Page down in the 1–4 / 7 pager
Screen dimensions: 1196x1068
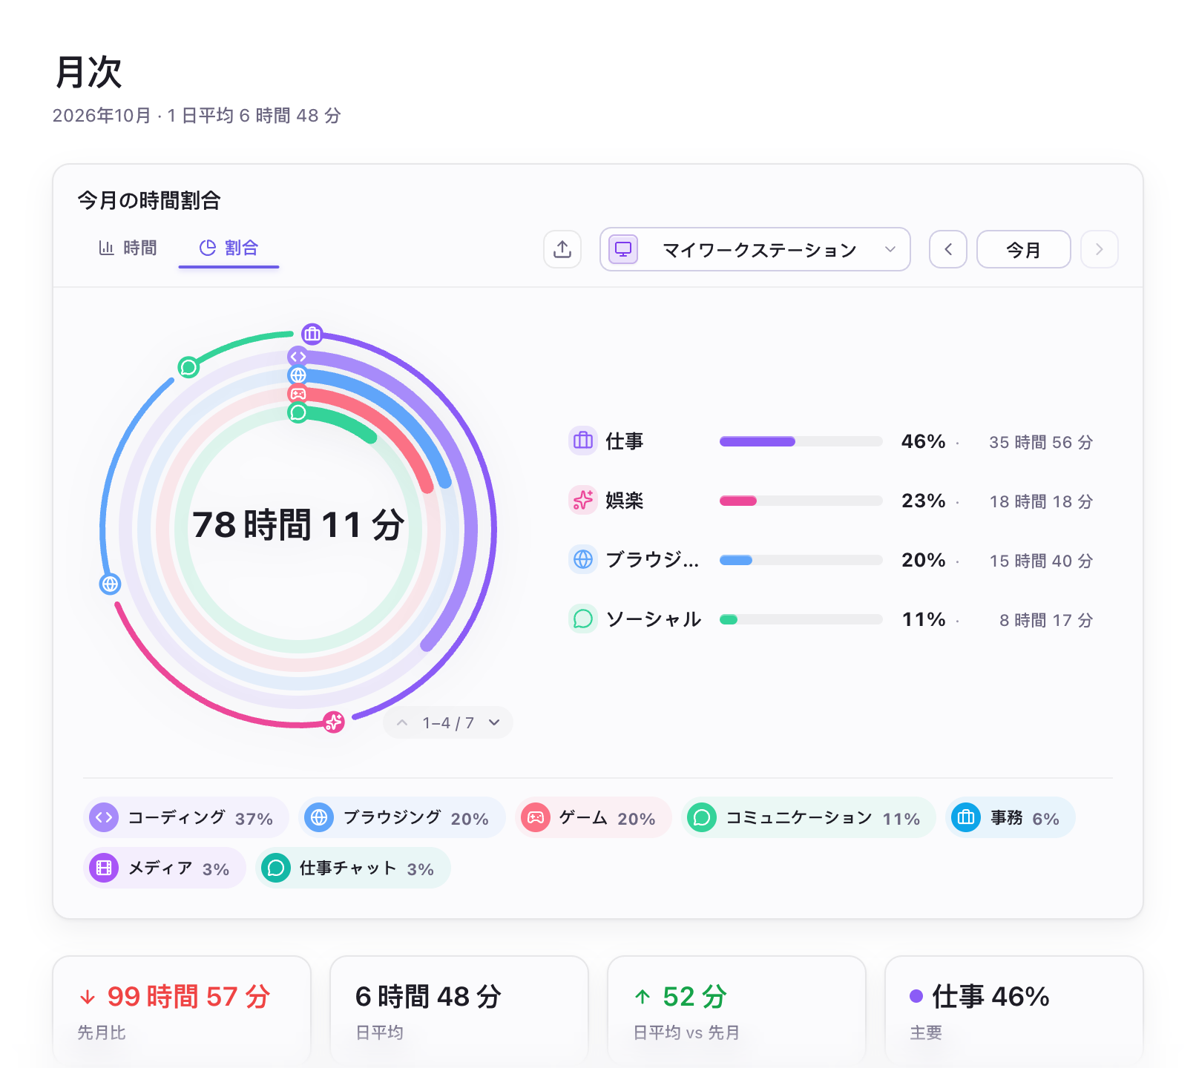click(x=494, y=722)
